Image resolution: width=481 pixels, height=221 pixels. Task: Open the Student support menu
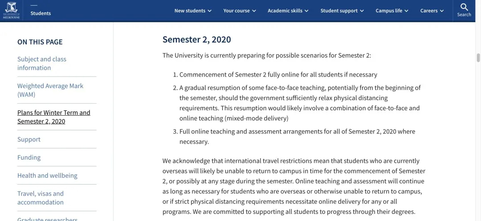(x=342, y=11)
